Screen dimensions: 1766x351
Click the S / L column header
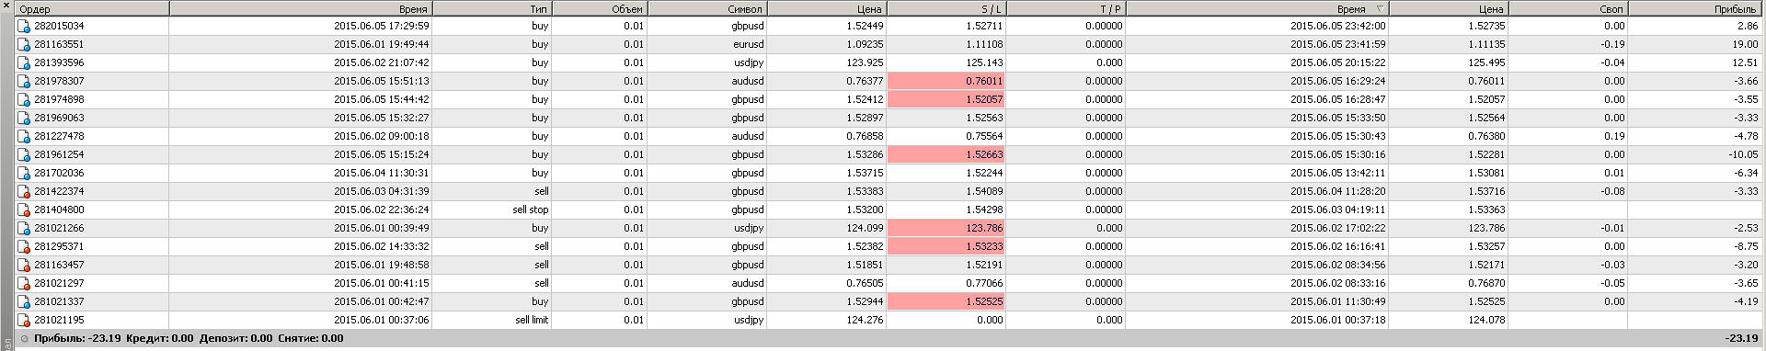[946, 9]
